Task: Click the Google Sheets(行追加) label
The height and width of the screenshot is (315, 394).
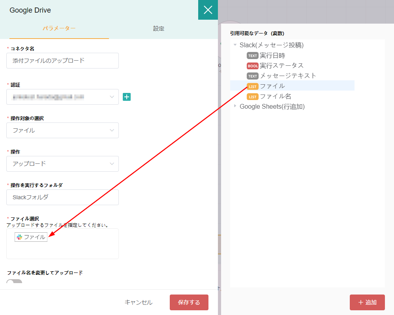Action: click(x=272, y=106)
